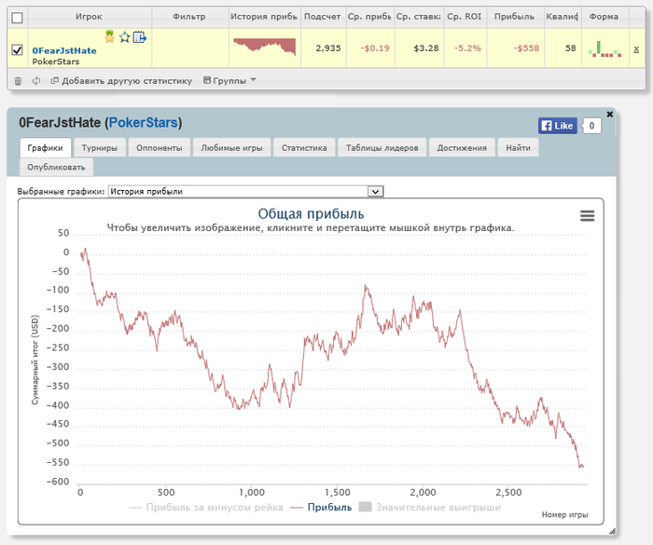Sort by История прибыли column header

(x=264, y=17)
